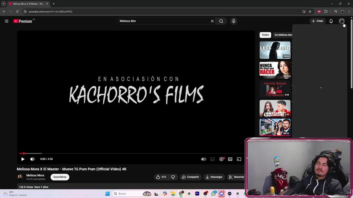Image resolution: width=353 pixels, height=198 pixels.
Task: Open the notifications bell
Action: click(331, 21)
